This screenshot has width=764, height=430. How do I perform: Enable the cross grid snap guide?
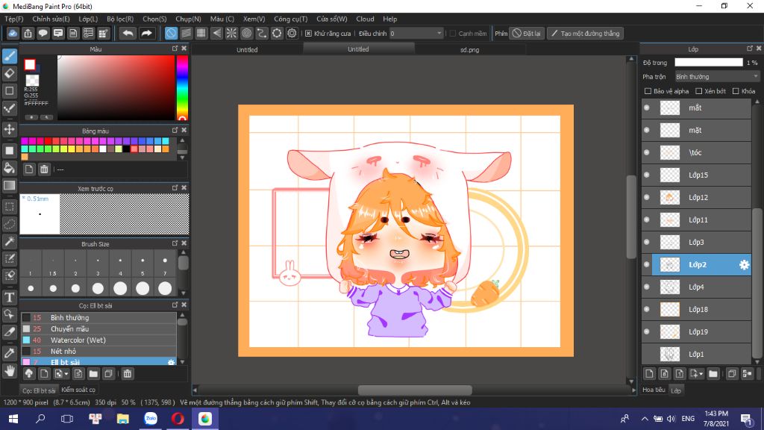[201, 33]
